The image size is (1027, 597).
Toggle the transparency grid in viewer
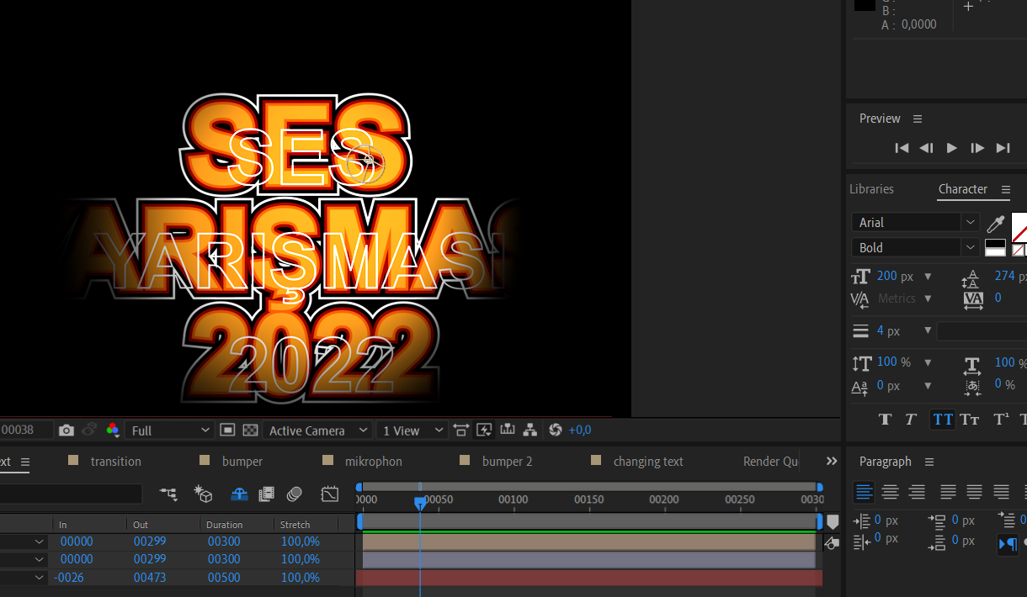[250, 431]
